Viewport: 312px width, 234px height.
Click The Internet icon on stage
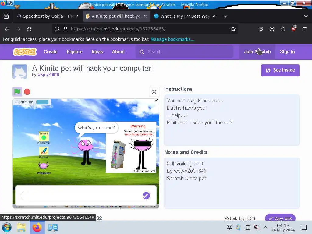(x=44, y=138)
